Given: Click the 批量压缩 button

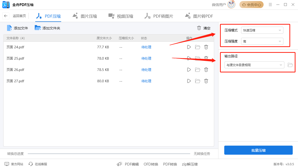Looking at the screenshot, I should (258, 150).
